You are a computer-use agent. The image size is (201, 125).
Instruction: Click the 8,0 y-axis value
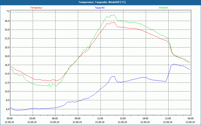pyautogui.click(x=8, y=100)
